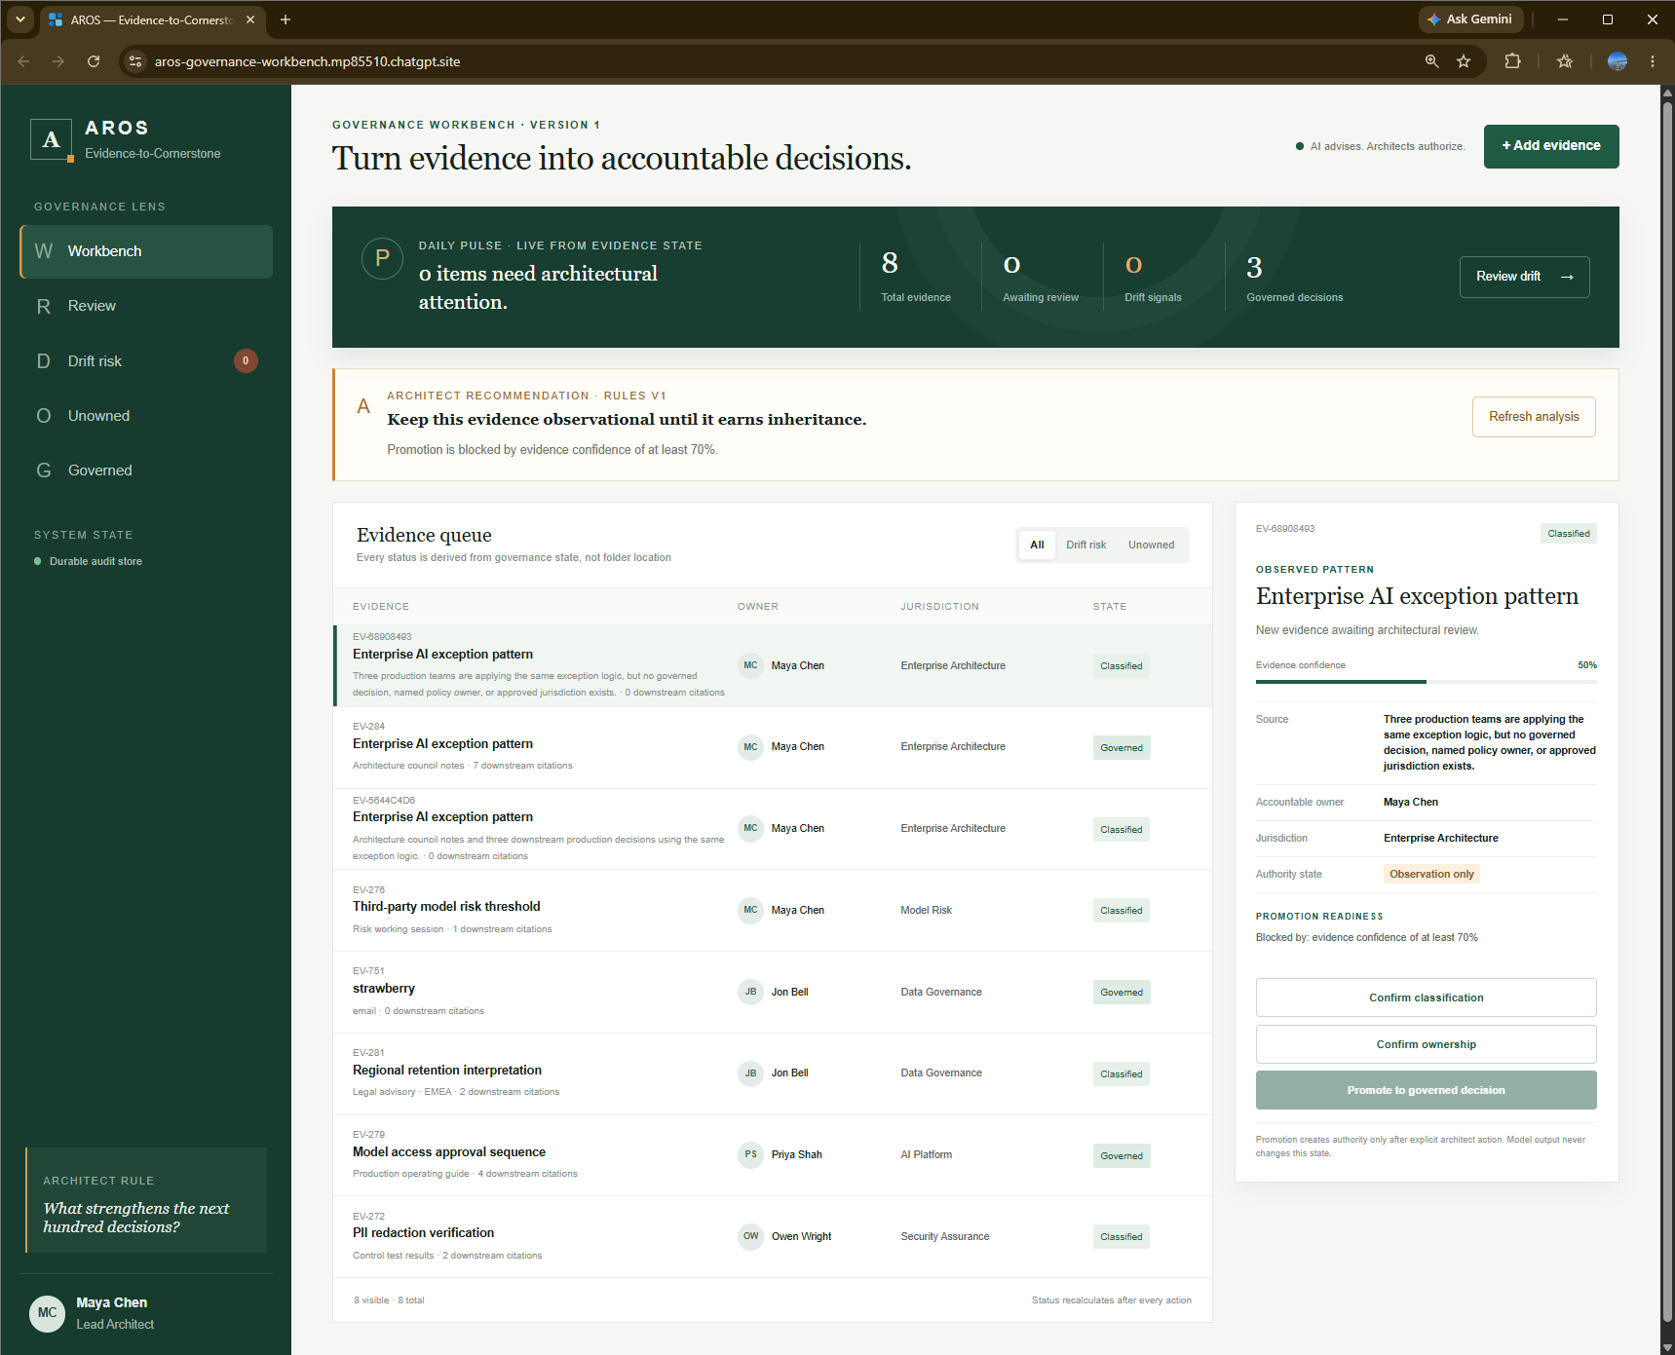Open the Workbench lens
The image size is (1675, 1355).
coord(146,251)
